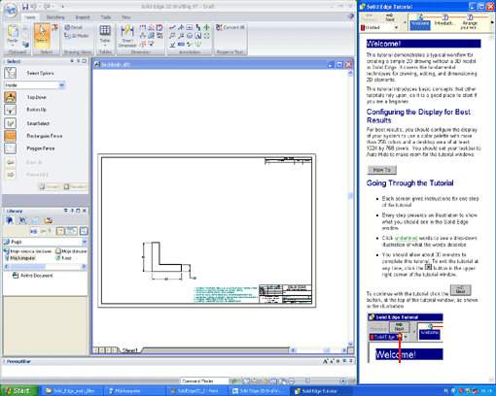Click the 2D Model view tool
This screenshot has width=496, height=396.
(x=77, y=36)
